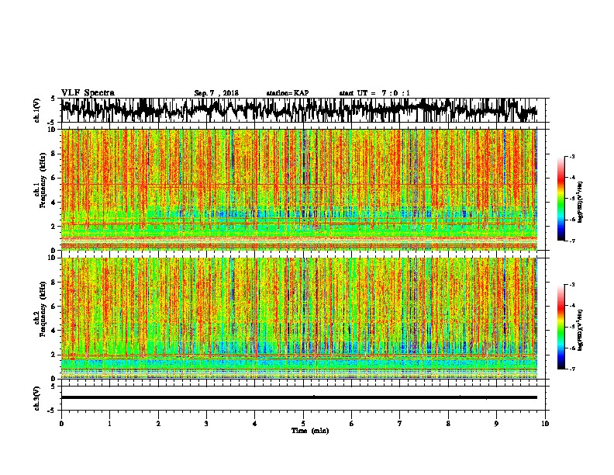Click the ch.1 spectrogram color bar

561,199
